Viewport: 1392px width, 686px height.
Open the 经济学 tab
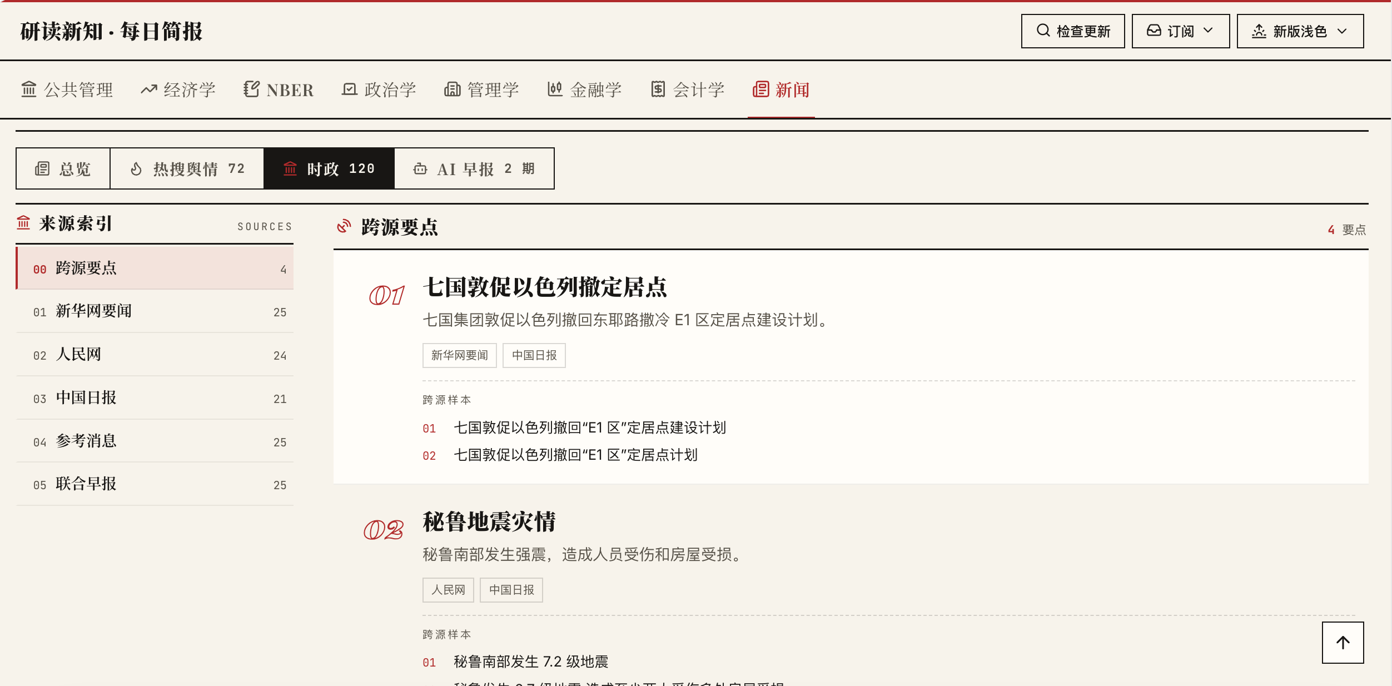178,90
